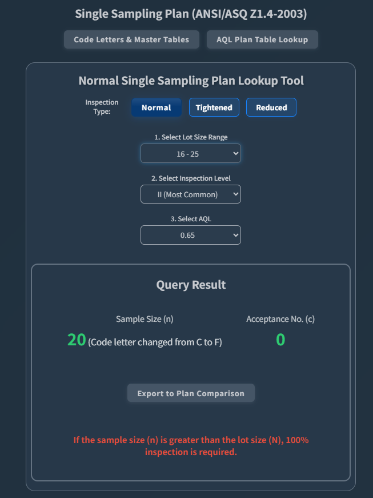Click the 'Sample Size (n)' label
This screenshot has height=498, width=373.
pyautogui.click(x=145, y=319)
